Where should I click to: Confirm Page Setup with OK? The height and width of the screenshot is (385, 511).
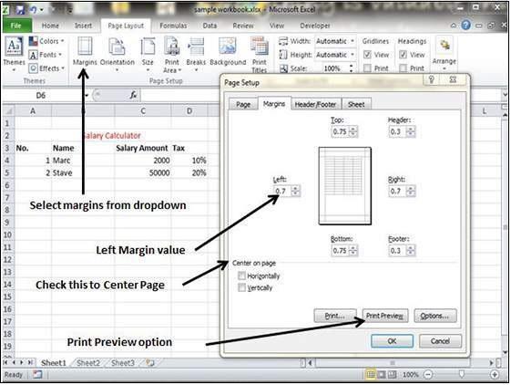[392, 341]
